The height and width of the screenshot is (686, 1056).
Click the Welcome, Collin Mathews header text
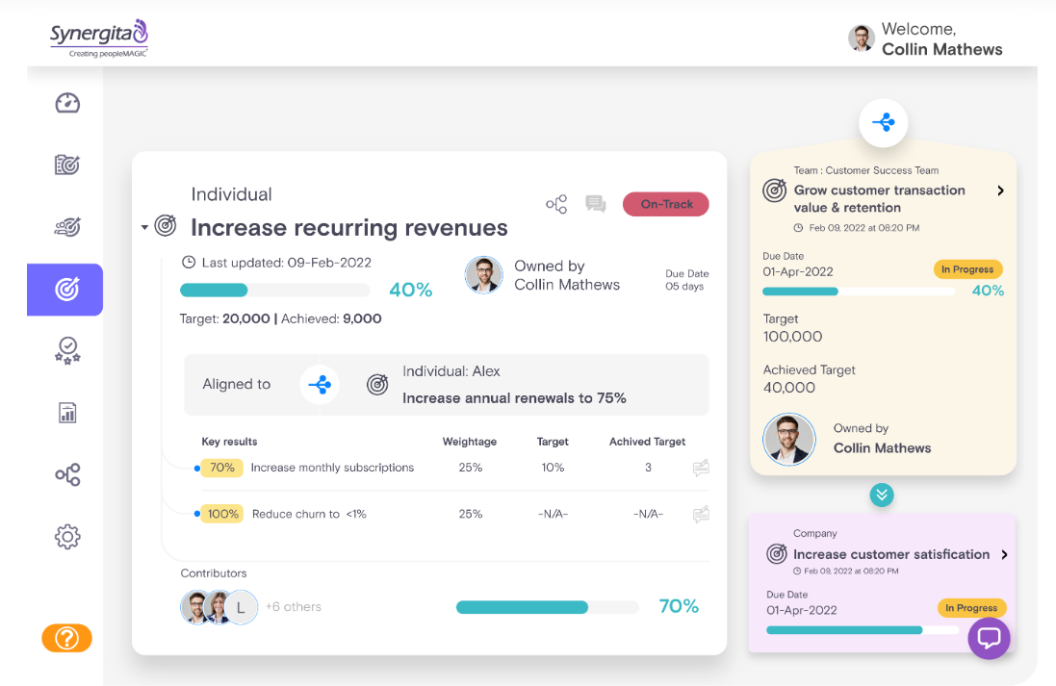click(941, 39)
